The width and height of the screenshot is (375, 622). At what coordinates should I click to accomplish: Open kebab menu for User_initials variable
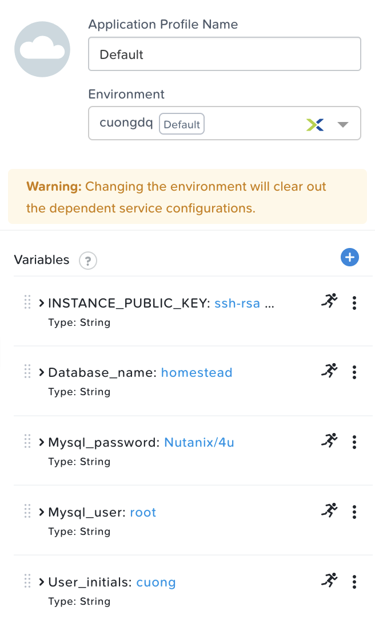coord(354,582)
